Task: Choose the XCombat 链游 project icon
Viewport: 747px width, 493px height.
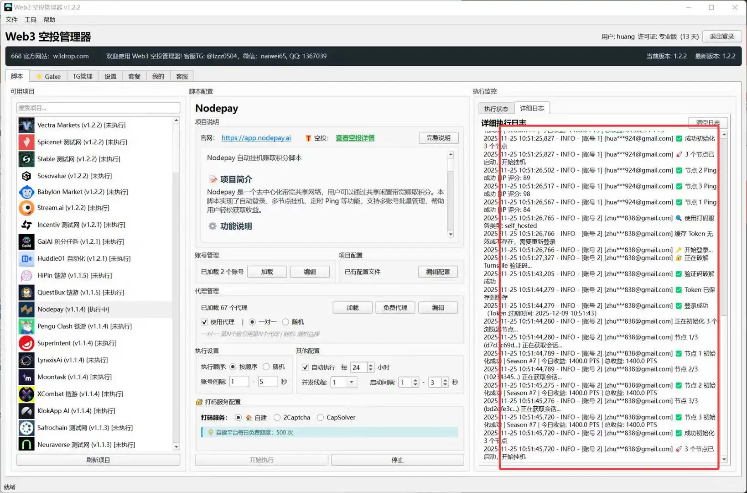Action: 26,393
